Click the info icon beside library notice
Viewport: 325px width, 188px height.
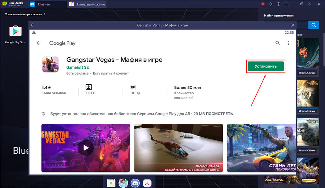click(43, 114)
